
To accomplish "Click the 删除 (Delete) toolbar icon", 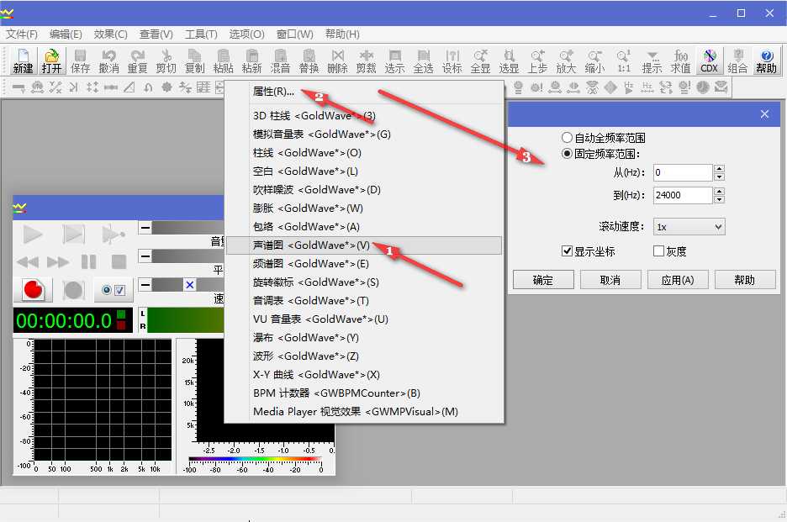I will coord(338,61).
